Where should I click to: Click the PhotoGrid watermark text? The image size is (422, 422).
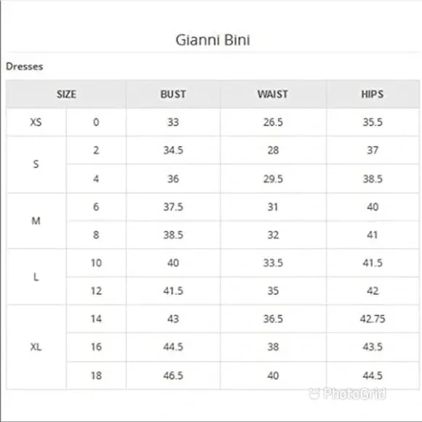pyautogui.click(x=354, y=394)
